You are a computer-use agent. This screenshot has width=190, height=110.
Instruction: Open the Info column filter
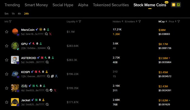click(10, 21)
